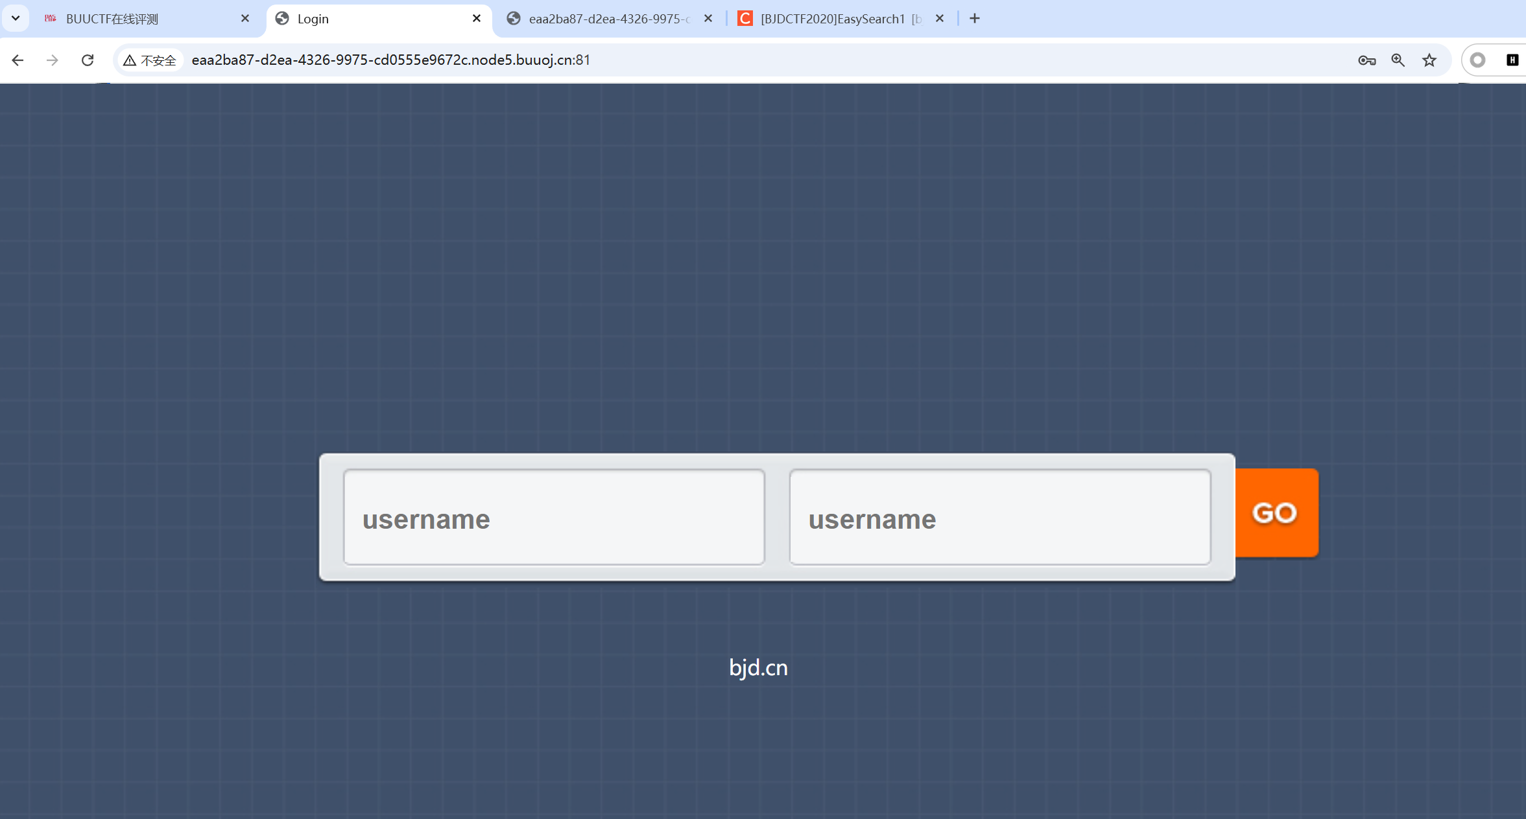Screen dimensions: 1526x819
Task: Close the Login tab
Action: pyautogui.click(x=477, y=18)
